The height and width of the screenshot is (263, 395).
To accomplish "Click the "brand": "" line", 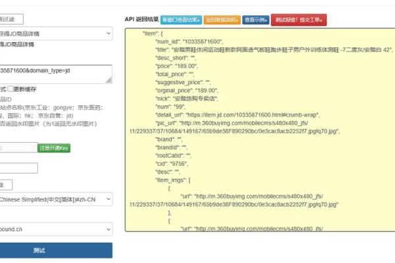I will [x=169, y=139].
